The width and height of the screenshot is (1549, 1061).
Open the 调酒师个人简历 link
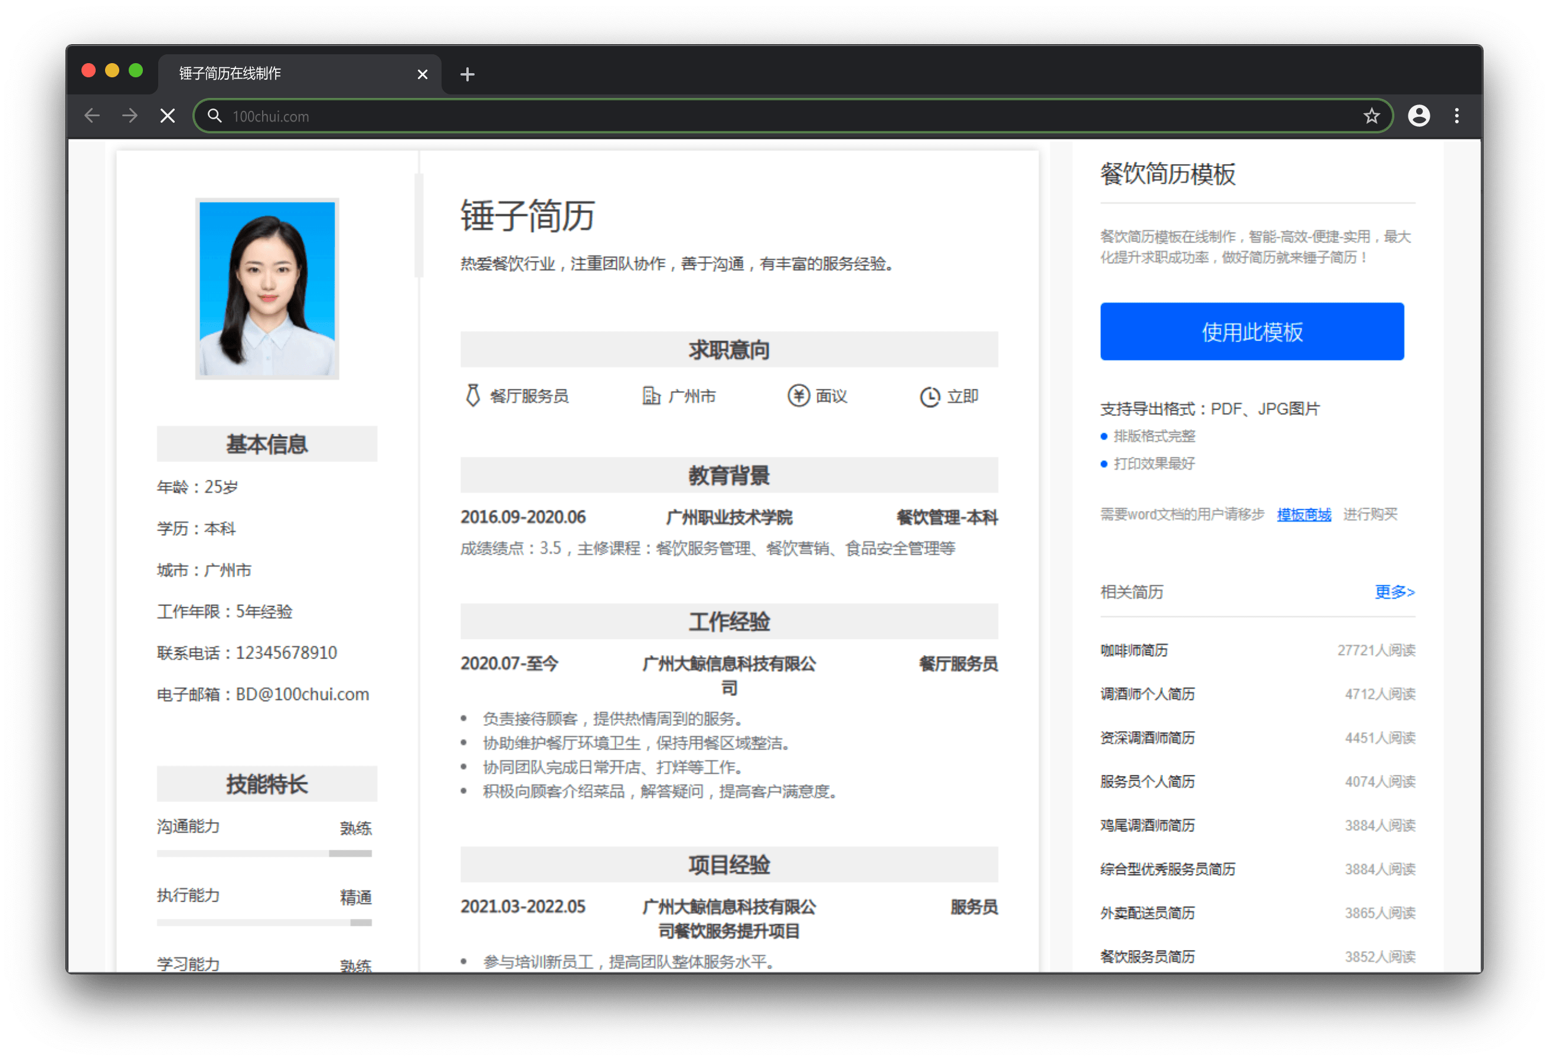tap(1146, 694)
